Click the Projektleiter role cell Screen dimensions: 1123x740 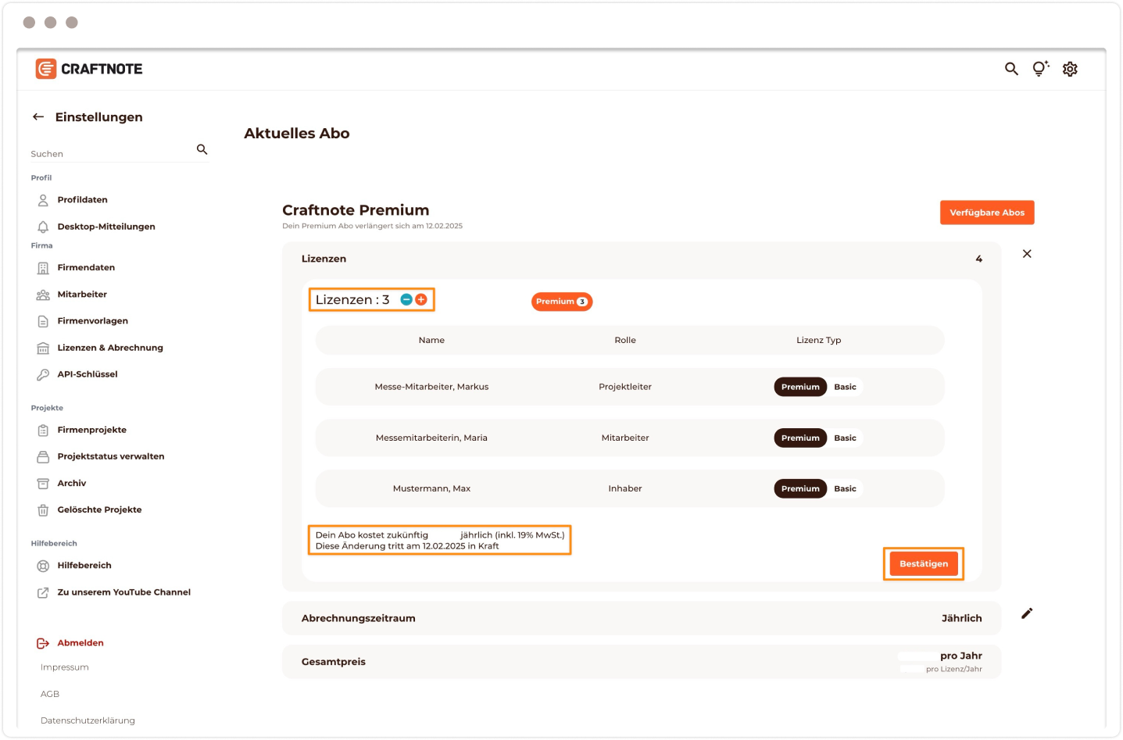tap(625, 387)
